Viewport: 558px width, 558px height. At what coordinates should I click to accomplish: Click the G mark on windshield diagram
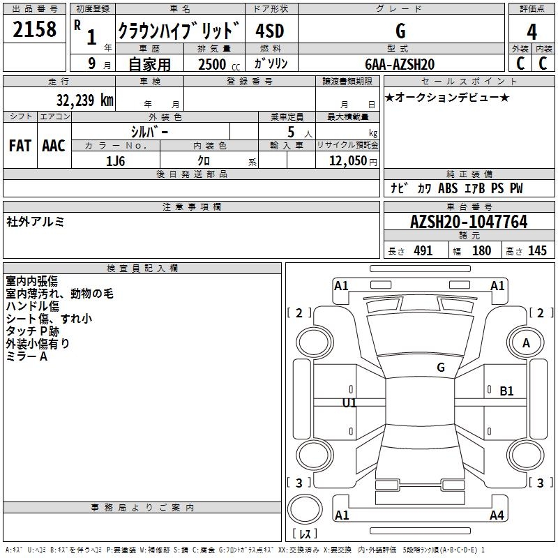click(x=441, y=368)
